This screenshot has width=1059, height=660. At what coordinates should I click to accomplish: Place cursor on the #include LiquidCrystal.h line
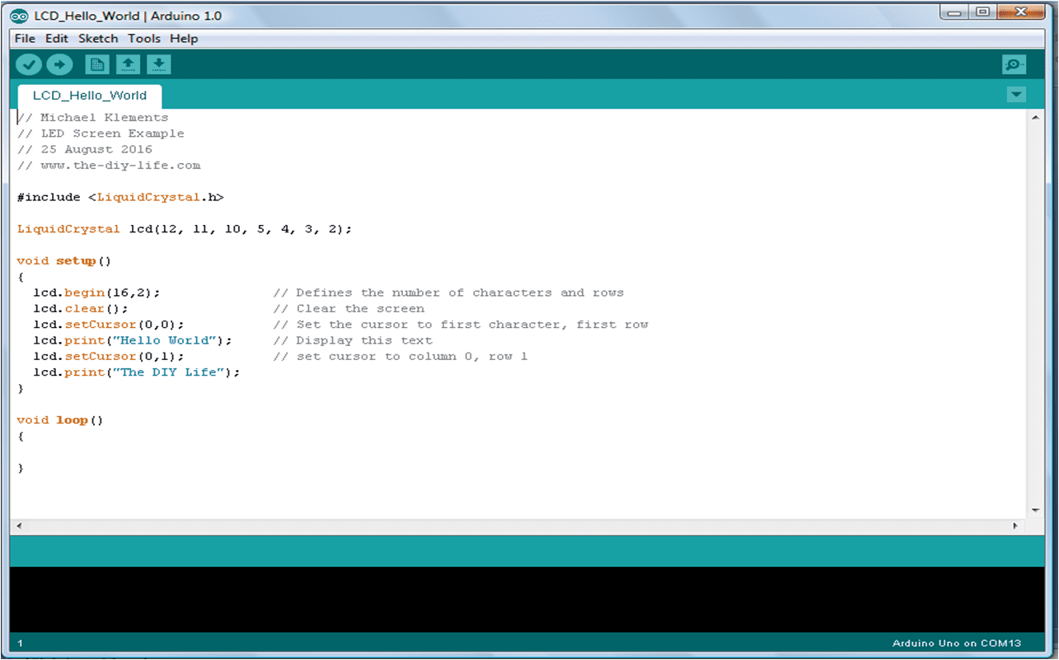120,198
